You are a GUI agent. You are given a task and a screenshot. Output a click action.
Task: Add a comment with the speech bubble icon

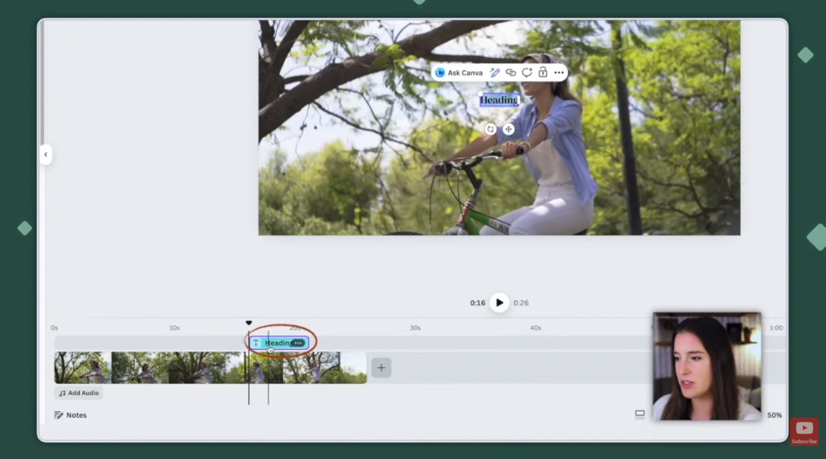pyautogui.click(x=527, y=72)
